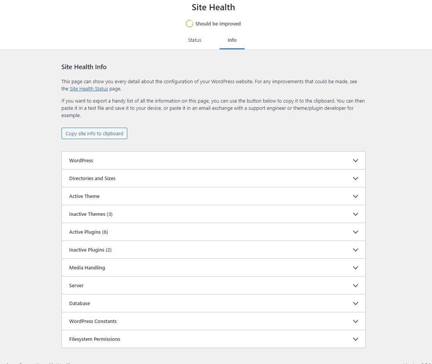This screenshot has height=364, width=432.
Task: Click Copy site info to clipboard
Action: [x=94, y=133]
